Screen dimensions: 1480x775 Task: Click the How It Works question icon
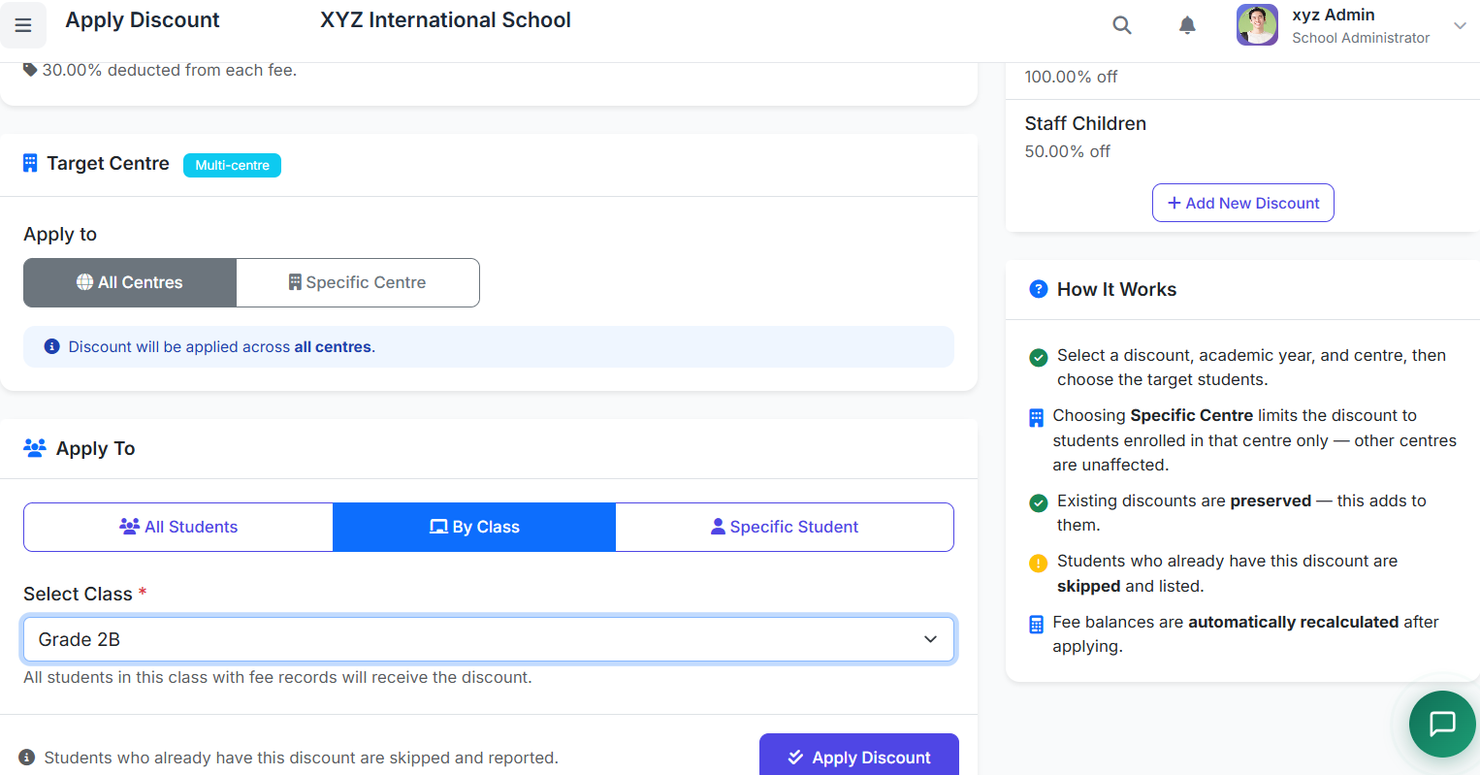(x=1038, y=289)
